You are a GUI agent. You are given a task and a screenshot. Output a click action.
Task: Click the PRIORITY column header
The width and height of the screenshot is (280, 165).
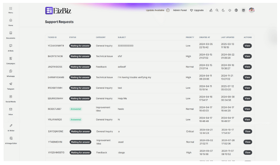point(190,37)
